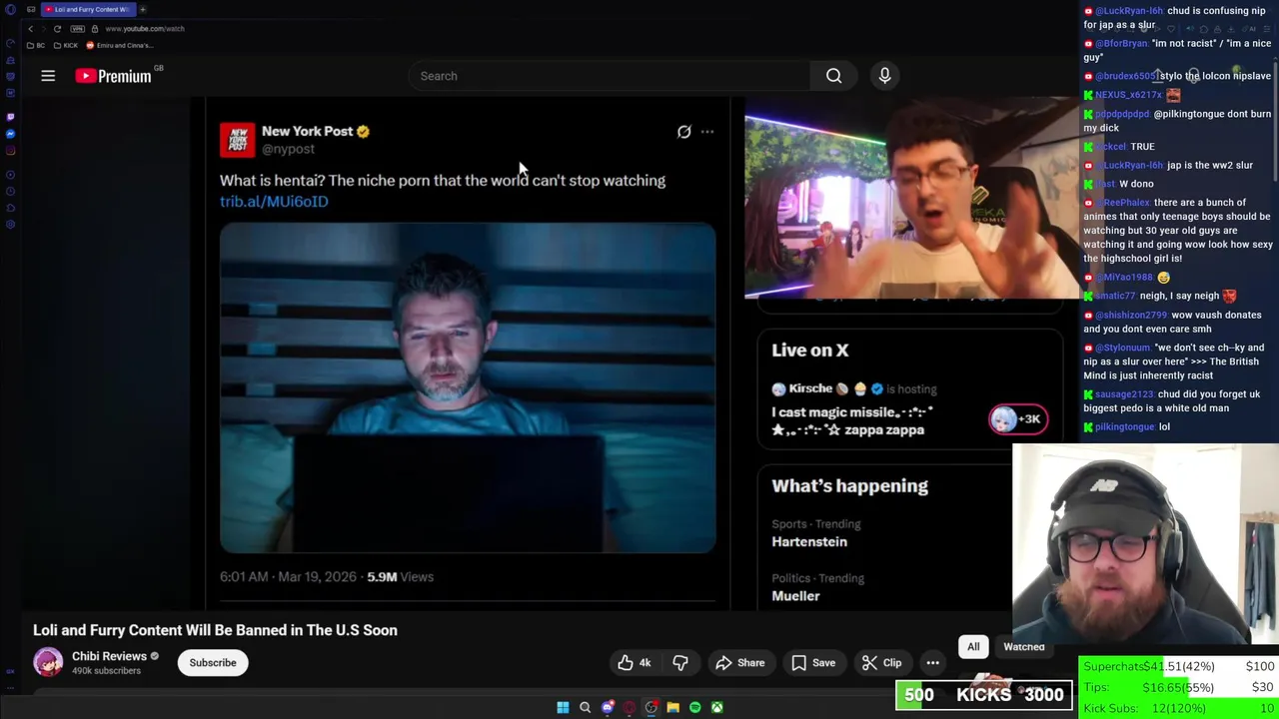
Task: Click the New York Post avatar
Action: [x=238, y=140]
